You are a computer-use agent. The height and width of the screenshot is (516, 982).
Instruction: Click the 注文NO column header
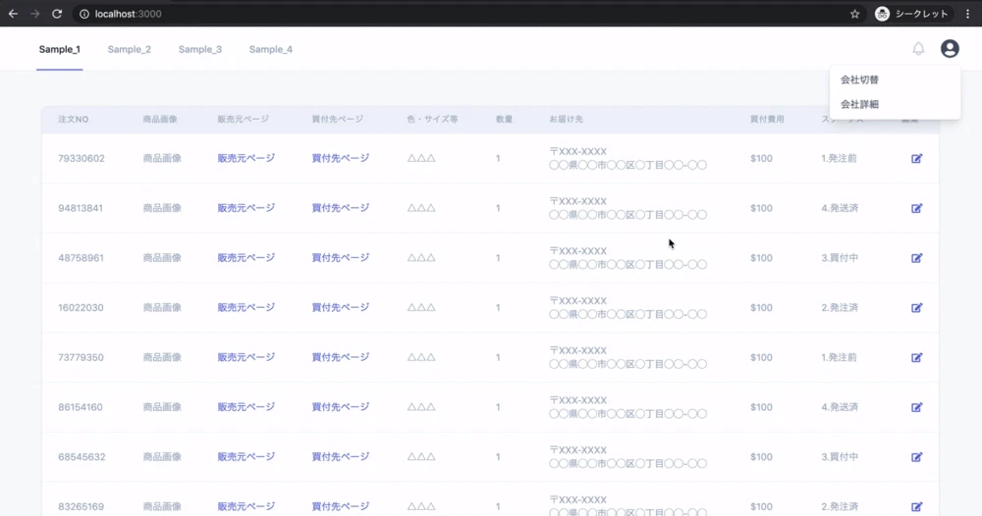click(74, 119)
